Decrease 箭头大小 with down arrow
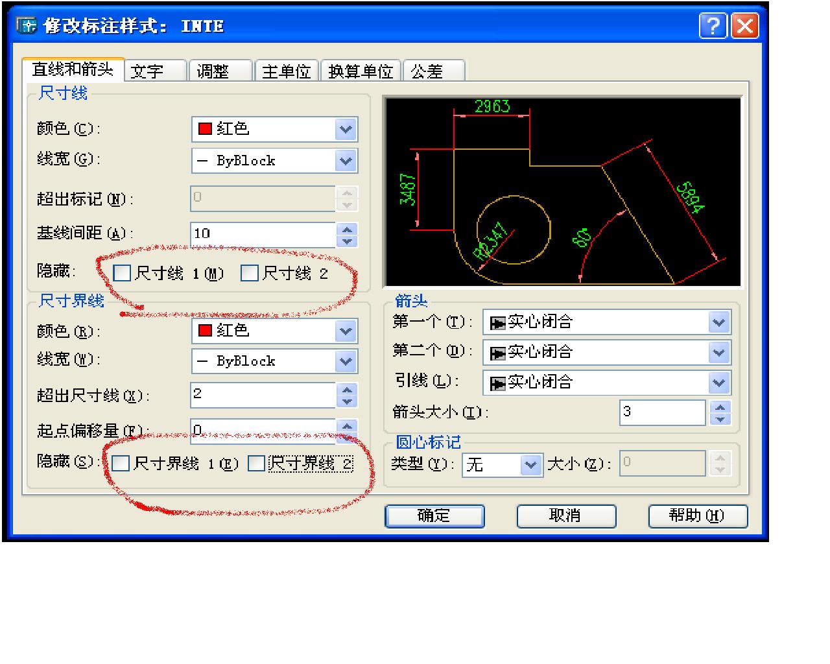This screenshot has height=664, width=830. pyautogui.click(x=720, y=419)
